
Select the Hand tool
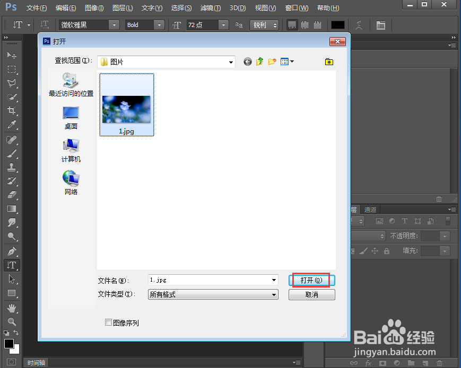point(12,308)
